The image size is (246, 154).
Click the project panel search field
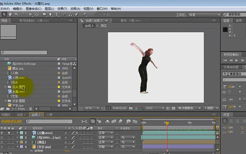[x=24, y=52]
